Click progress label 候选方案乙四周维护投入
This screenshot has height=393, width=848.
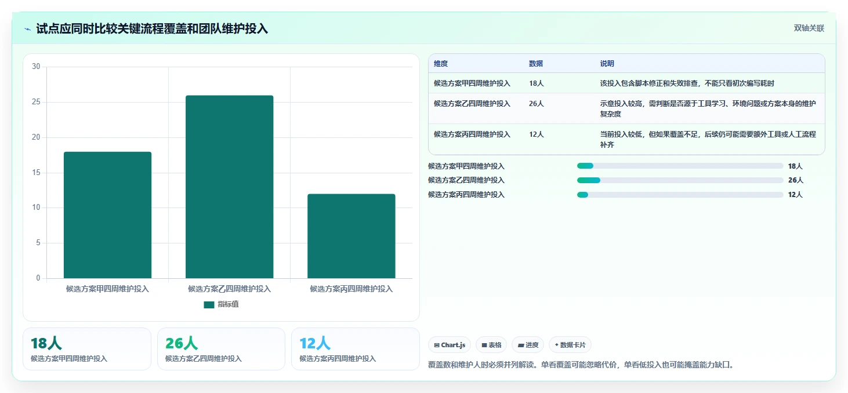466,180
